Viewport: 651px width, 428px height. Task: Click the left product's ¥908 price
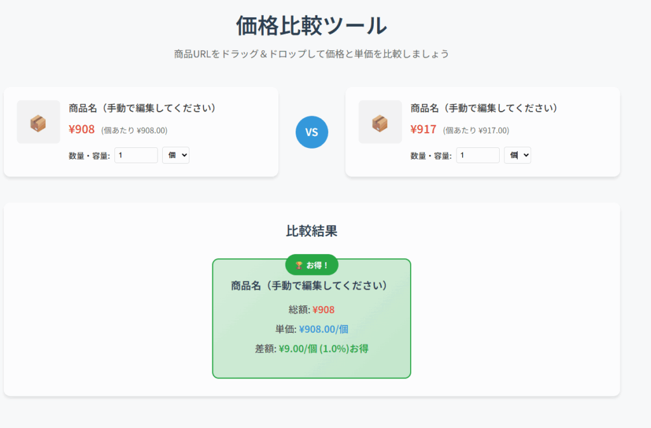(x=81, y=130)
